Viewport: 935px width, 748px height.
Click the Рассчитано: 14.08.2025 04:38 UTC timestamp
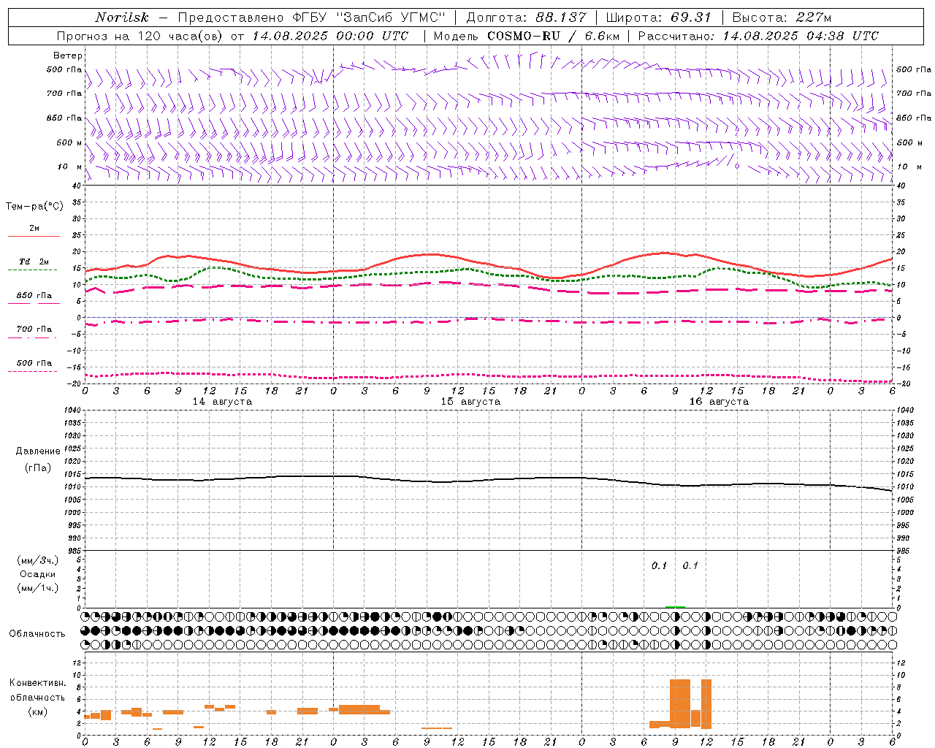758,36
